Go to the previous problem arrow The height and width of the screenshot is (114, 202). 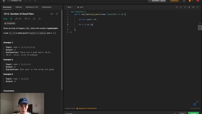26,1
